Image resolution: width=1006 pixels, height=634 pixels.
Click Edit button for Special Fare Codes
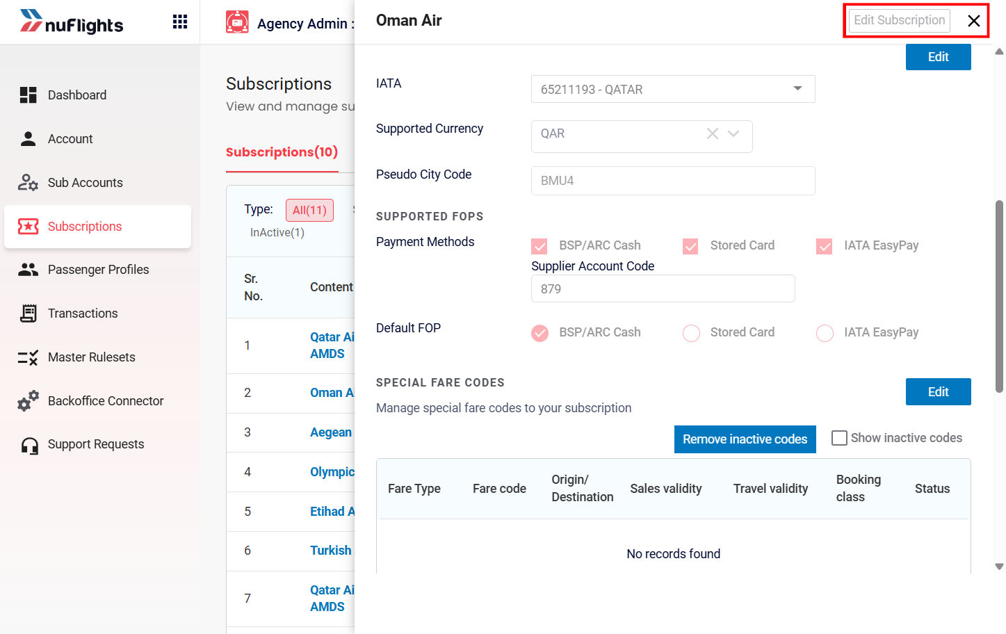click(x=939, y=392)
